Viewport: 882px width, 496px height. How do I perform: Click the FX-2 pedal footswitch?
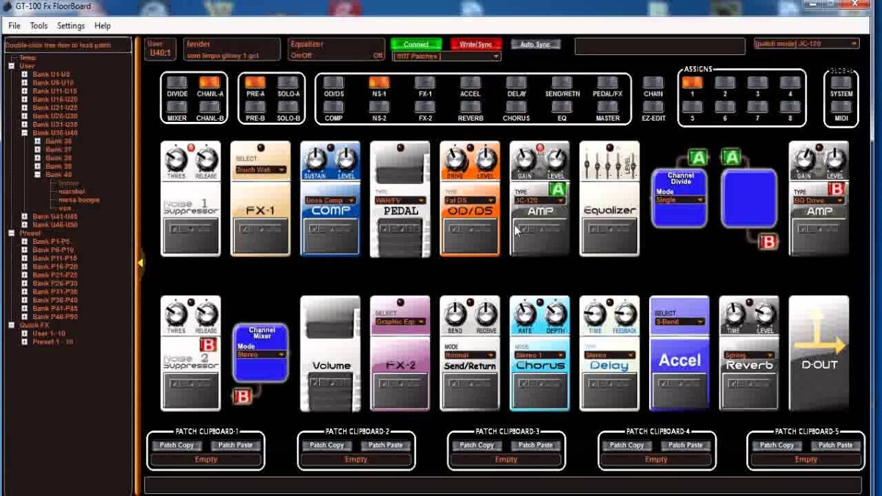pos(400,389)
